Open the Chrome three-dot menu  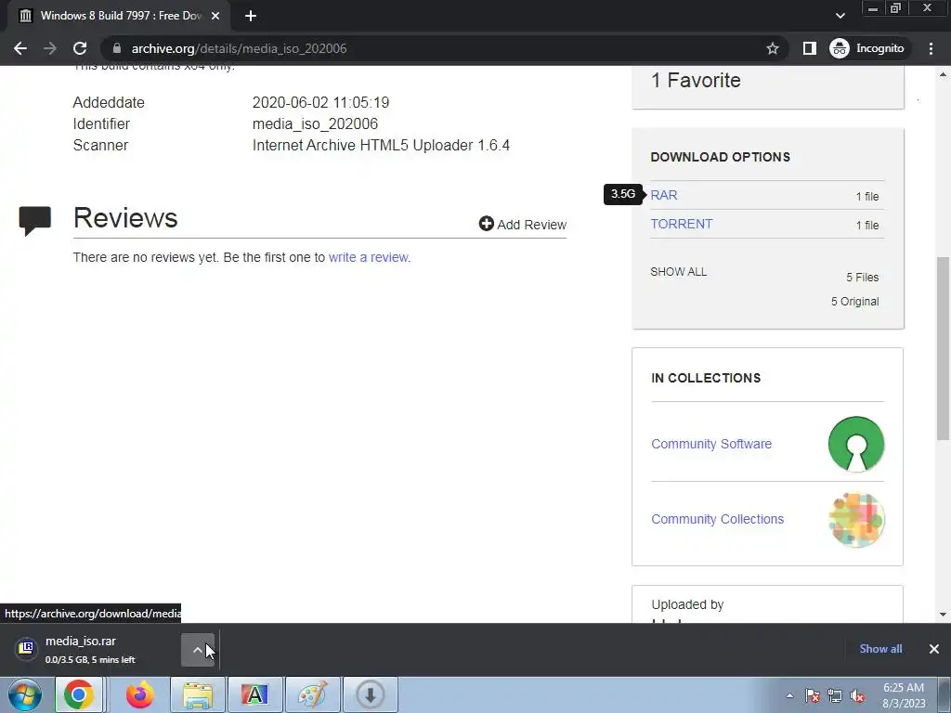[931, 48]
